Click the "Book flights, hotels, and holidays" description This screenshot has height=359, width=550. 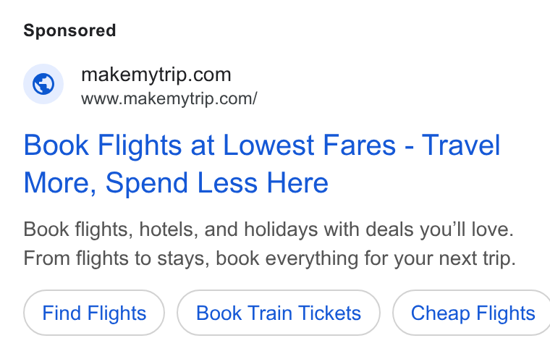tap(268, 229)
